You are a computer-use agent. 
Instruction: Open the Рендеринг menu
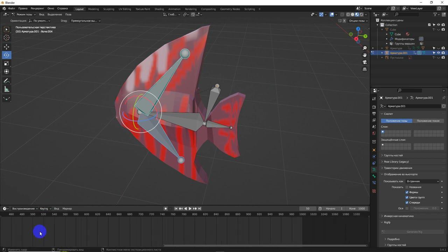click(x=37, y=8)
